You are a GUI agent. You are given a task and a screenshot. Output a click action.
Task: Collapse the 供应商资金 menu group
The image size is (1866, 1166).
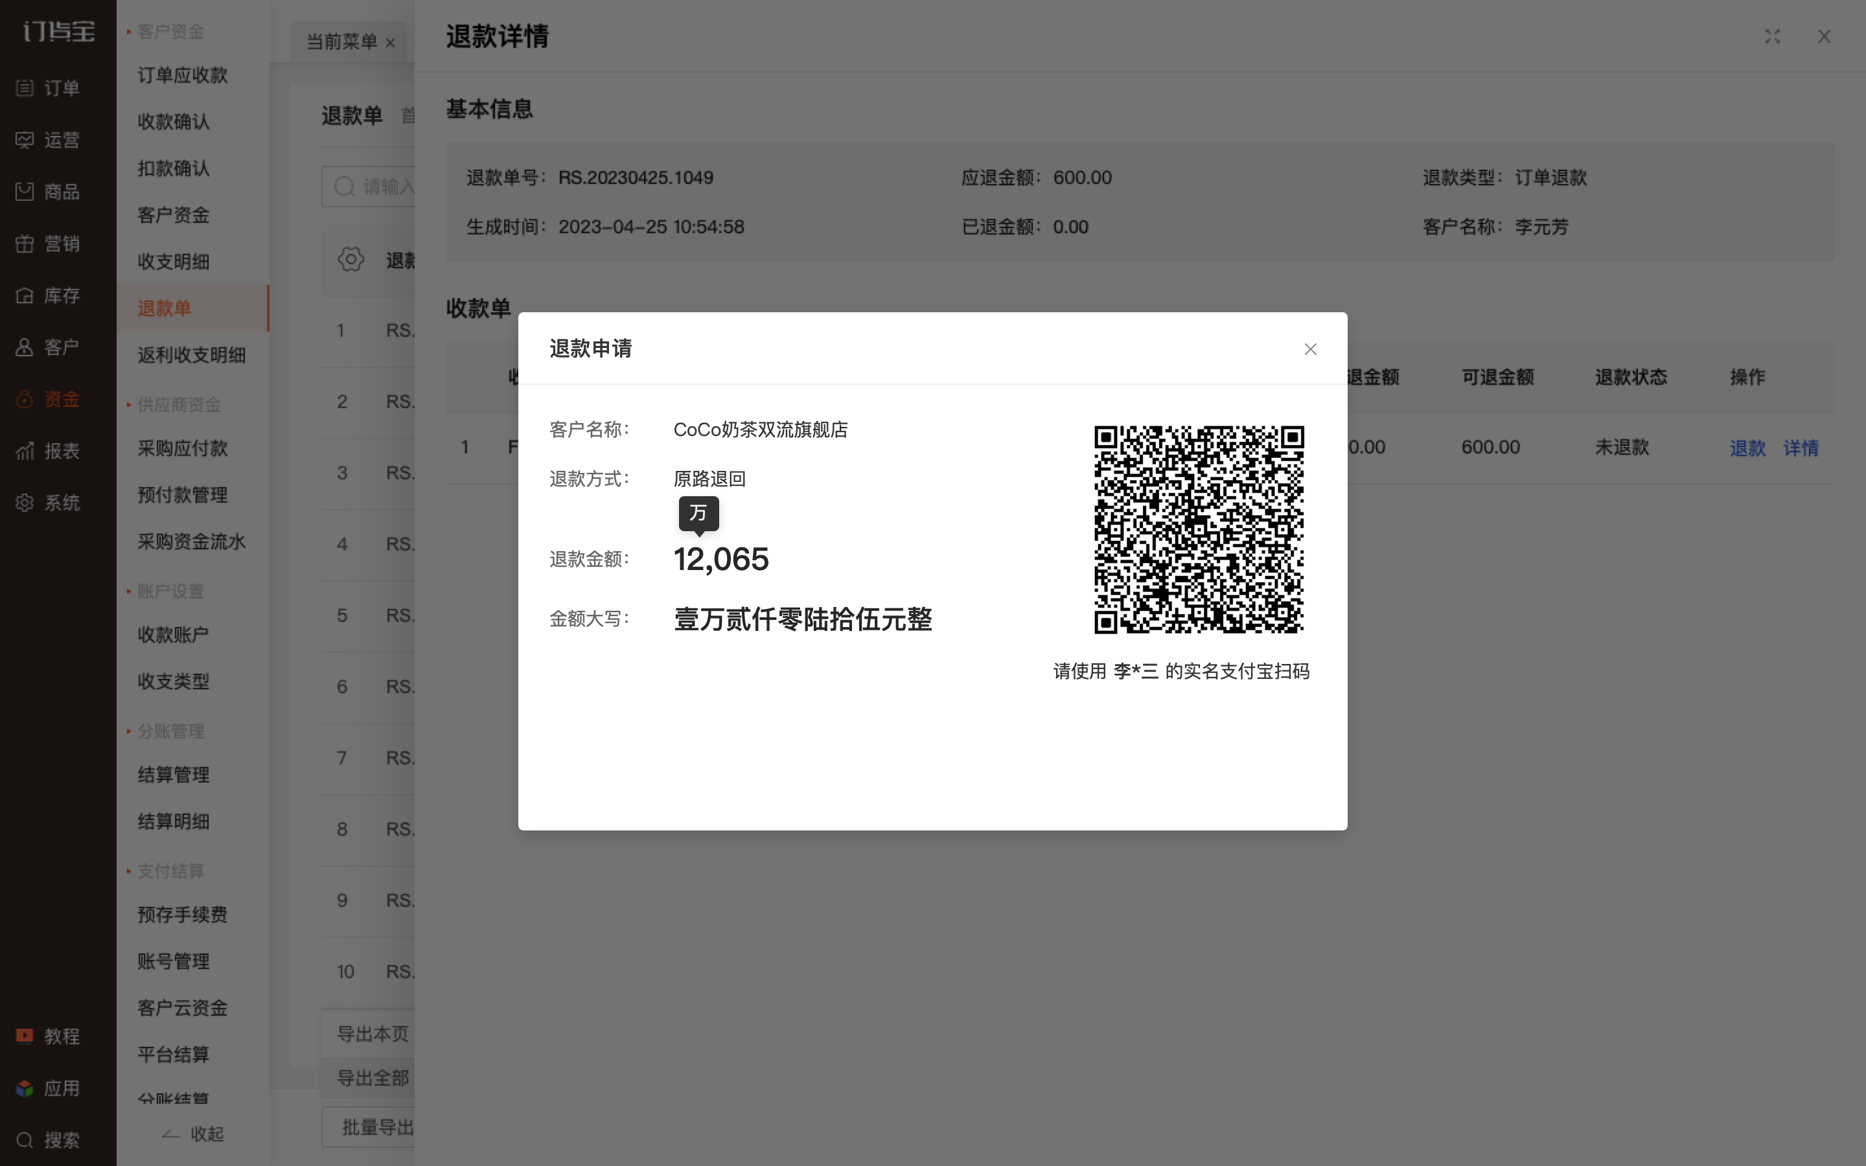(x=174, y=405)
